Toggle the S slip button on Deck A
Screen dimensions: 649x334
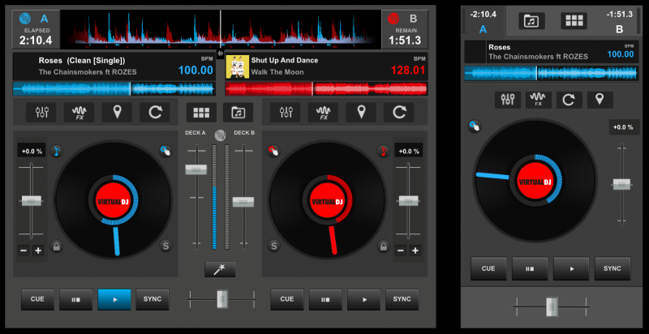tap(165, 246)
